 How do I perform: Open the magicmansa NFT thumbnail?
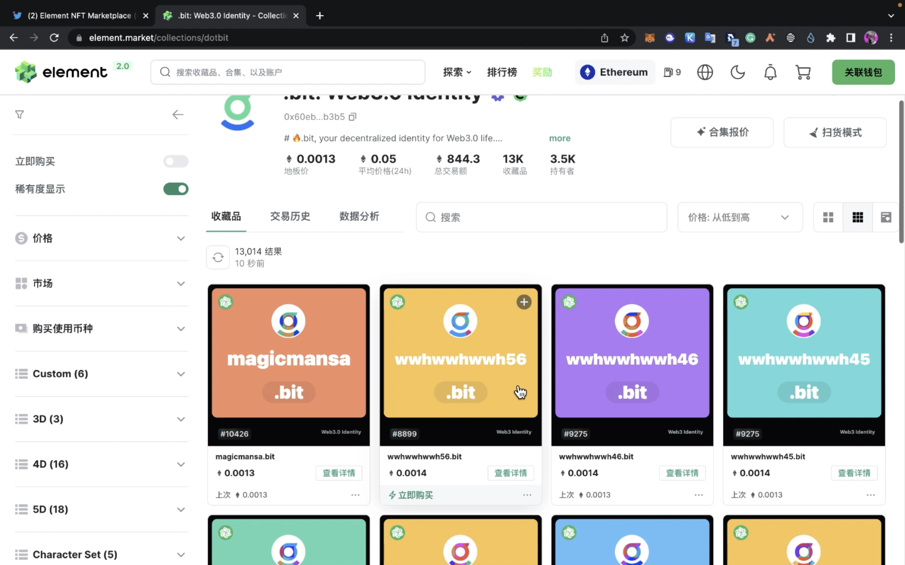point(289,365)
